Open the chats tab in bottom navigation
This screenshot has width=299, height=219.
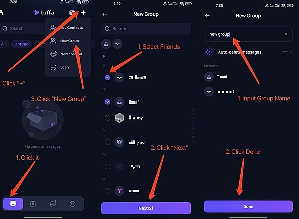pos(13,204)
